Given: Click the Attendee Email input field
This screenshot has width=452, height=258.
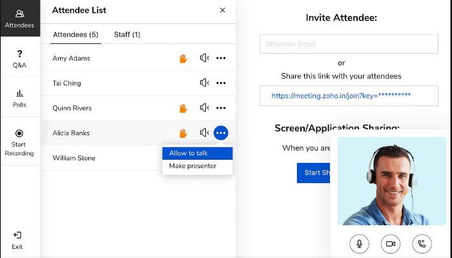Looking at the screenshot, I should (x=349, y=44).
